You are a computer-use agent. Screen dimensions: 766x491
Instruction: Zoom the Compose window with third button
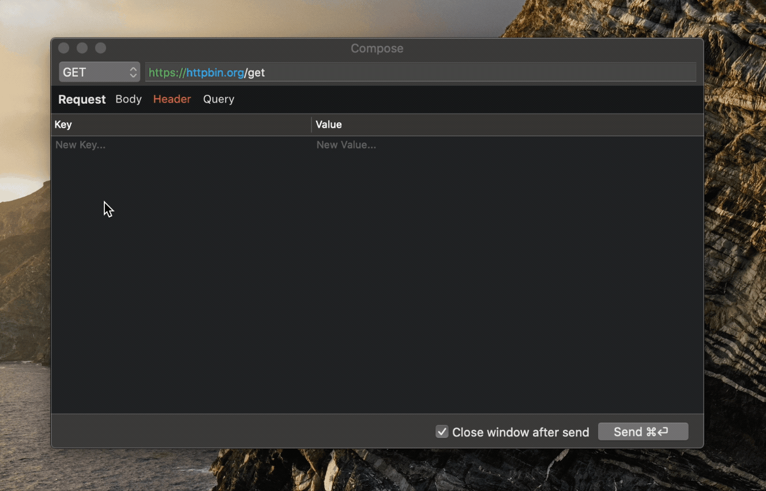pos(101,48)
